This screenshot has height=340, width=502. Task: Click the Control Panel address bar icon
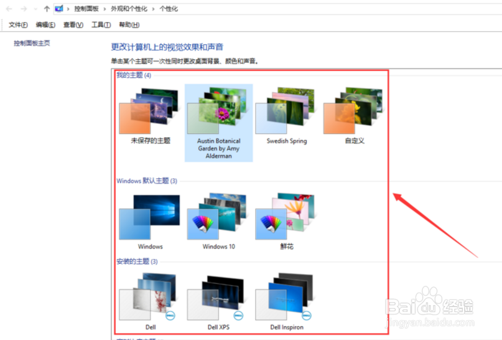tap(59, 9)
